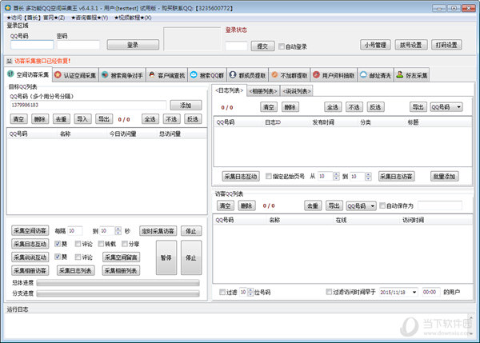Image resolution: width=480 pixels, height=343 pixels.
Task: Check 评论 in 采集日志互动 row
Action: click(x=78, y=244)
